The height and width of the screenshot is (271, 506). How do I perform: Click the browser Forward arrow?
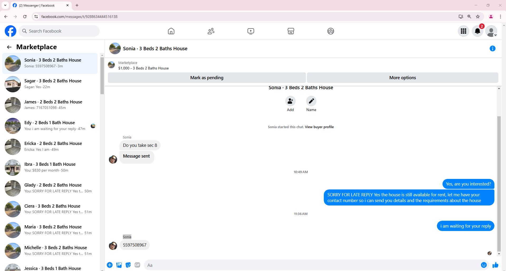click(15, 17)
